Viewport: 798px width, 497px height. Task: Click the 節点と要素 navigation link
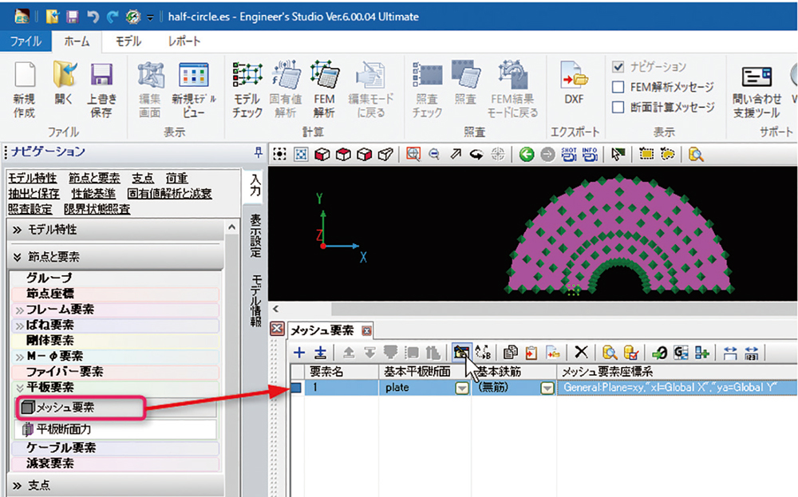94,178
